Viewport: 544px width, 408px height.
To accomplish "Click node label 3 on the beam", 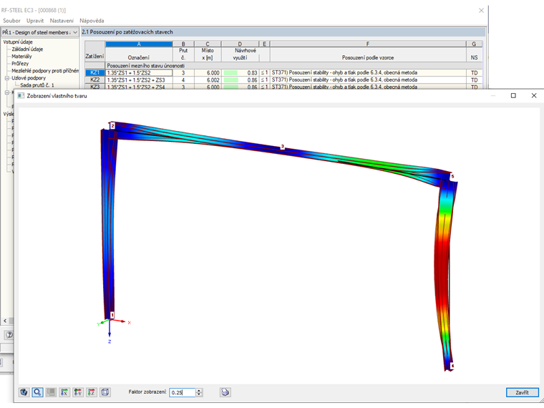I will 283,147.
